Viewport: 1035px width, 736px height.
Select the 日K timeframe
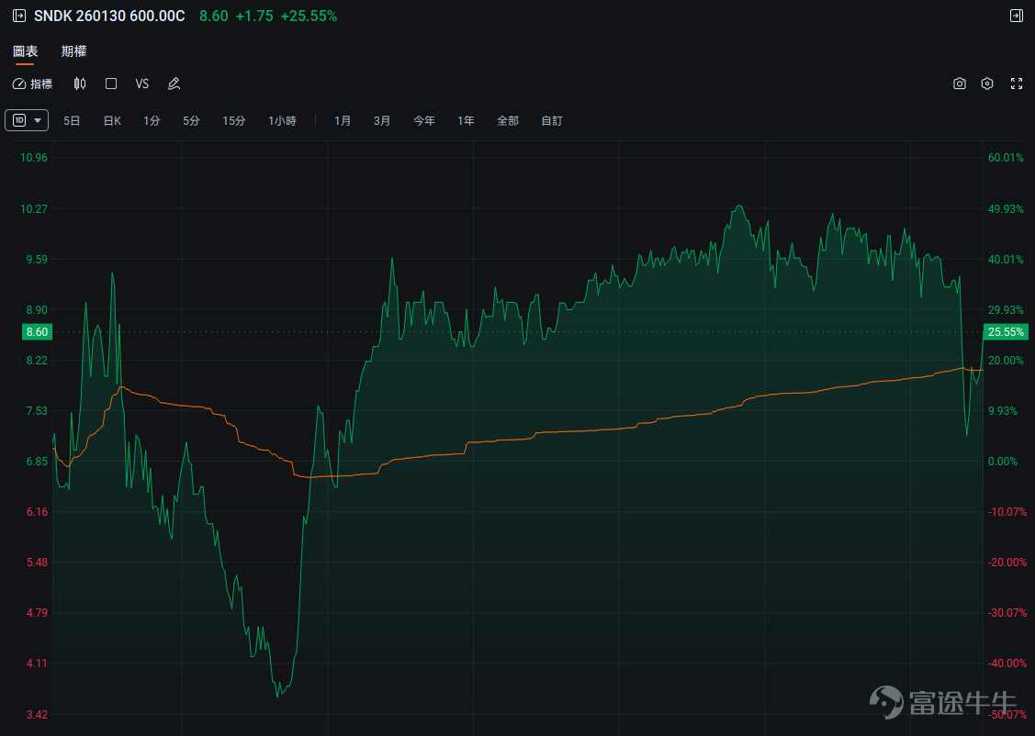[x=112, y=121]
